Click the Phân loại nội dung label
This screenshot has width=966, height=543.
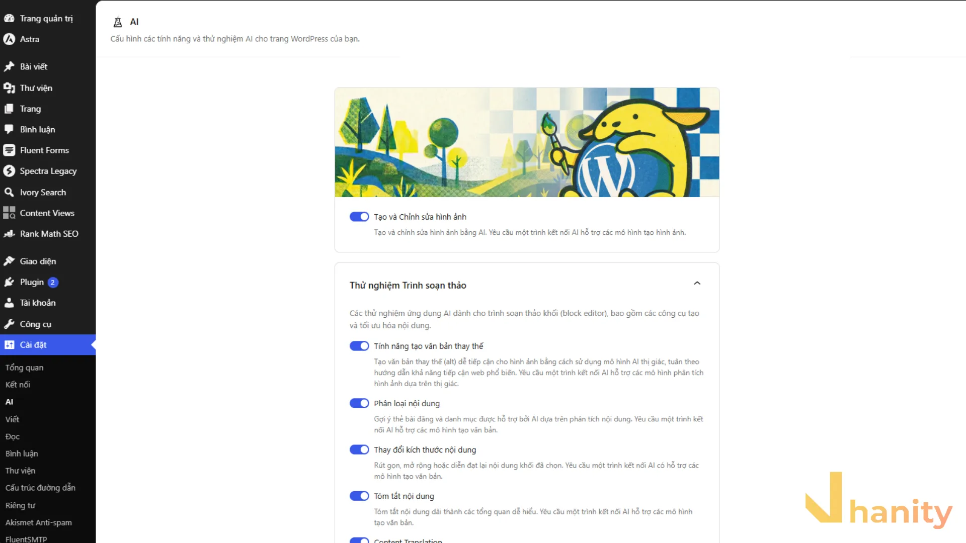pyautogui.click(x=407, y=404)
